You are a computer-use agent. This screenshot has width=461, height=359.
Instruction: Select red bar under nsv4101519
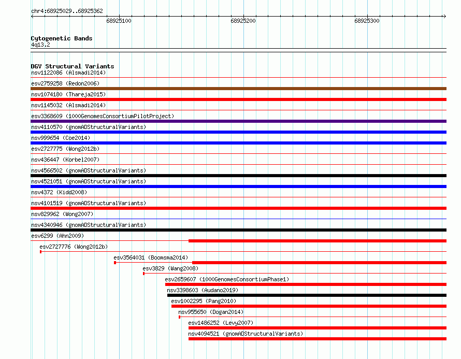[238, 208]
